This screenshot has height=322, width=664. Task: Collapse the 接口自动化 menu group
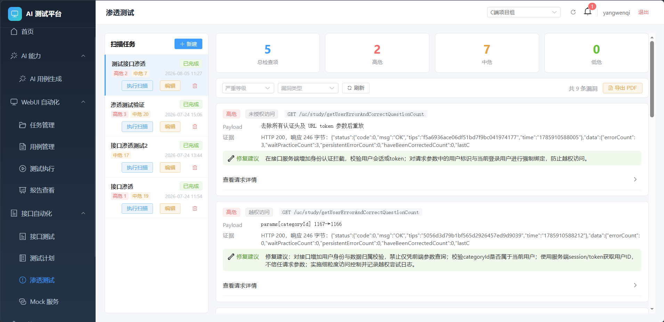pyautogui.click(x=83, y=213)
